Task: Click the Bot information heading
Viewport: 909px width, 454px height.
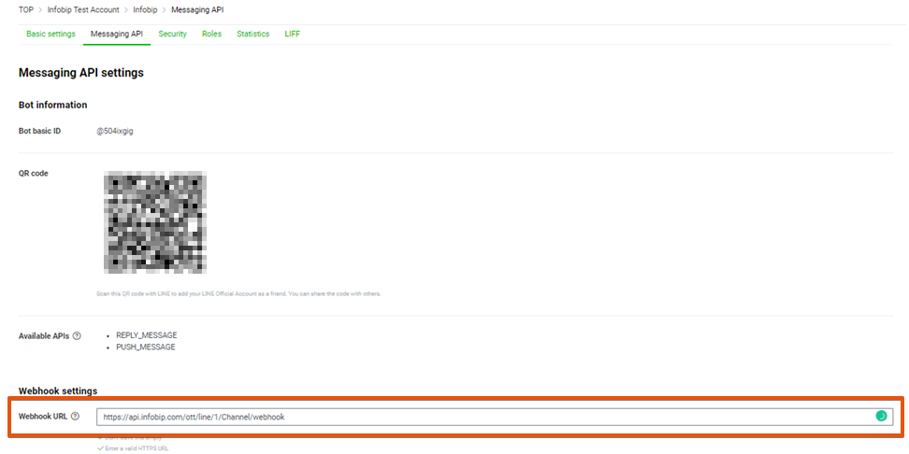Action: coord(52,105)
